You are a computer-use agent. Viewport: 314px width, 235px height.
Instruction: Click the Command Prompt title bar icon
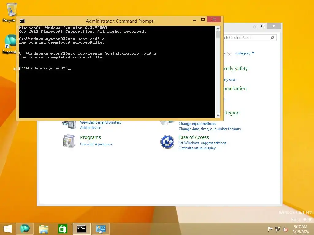tap(22, 21)
